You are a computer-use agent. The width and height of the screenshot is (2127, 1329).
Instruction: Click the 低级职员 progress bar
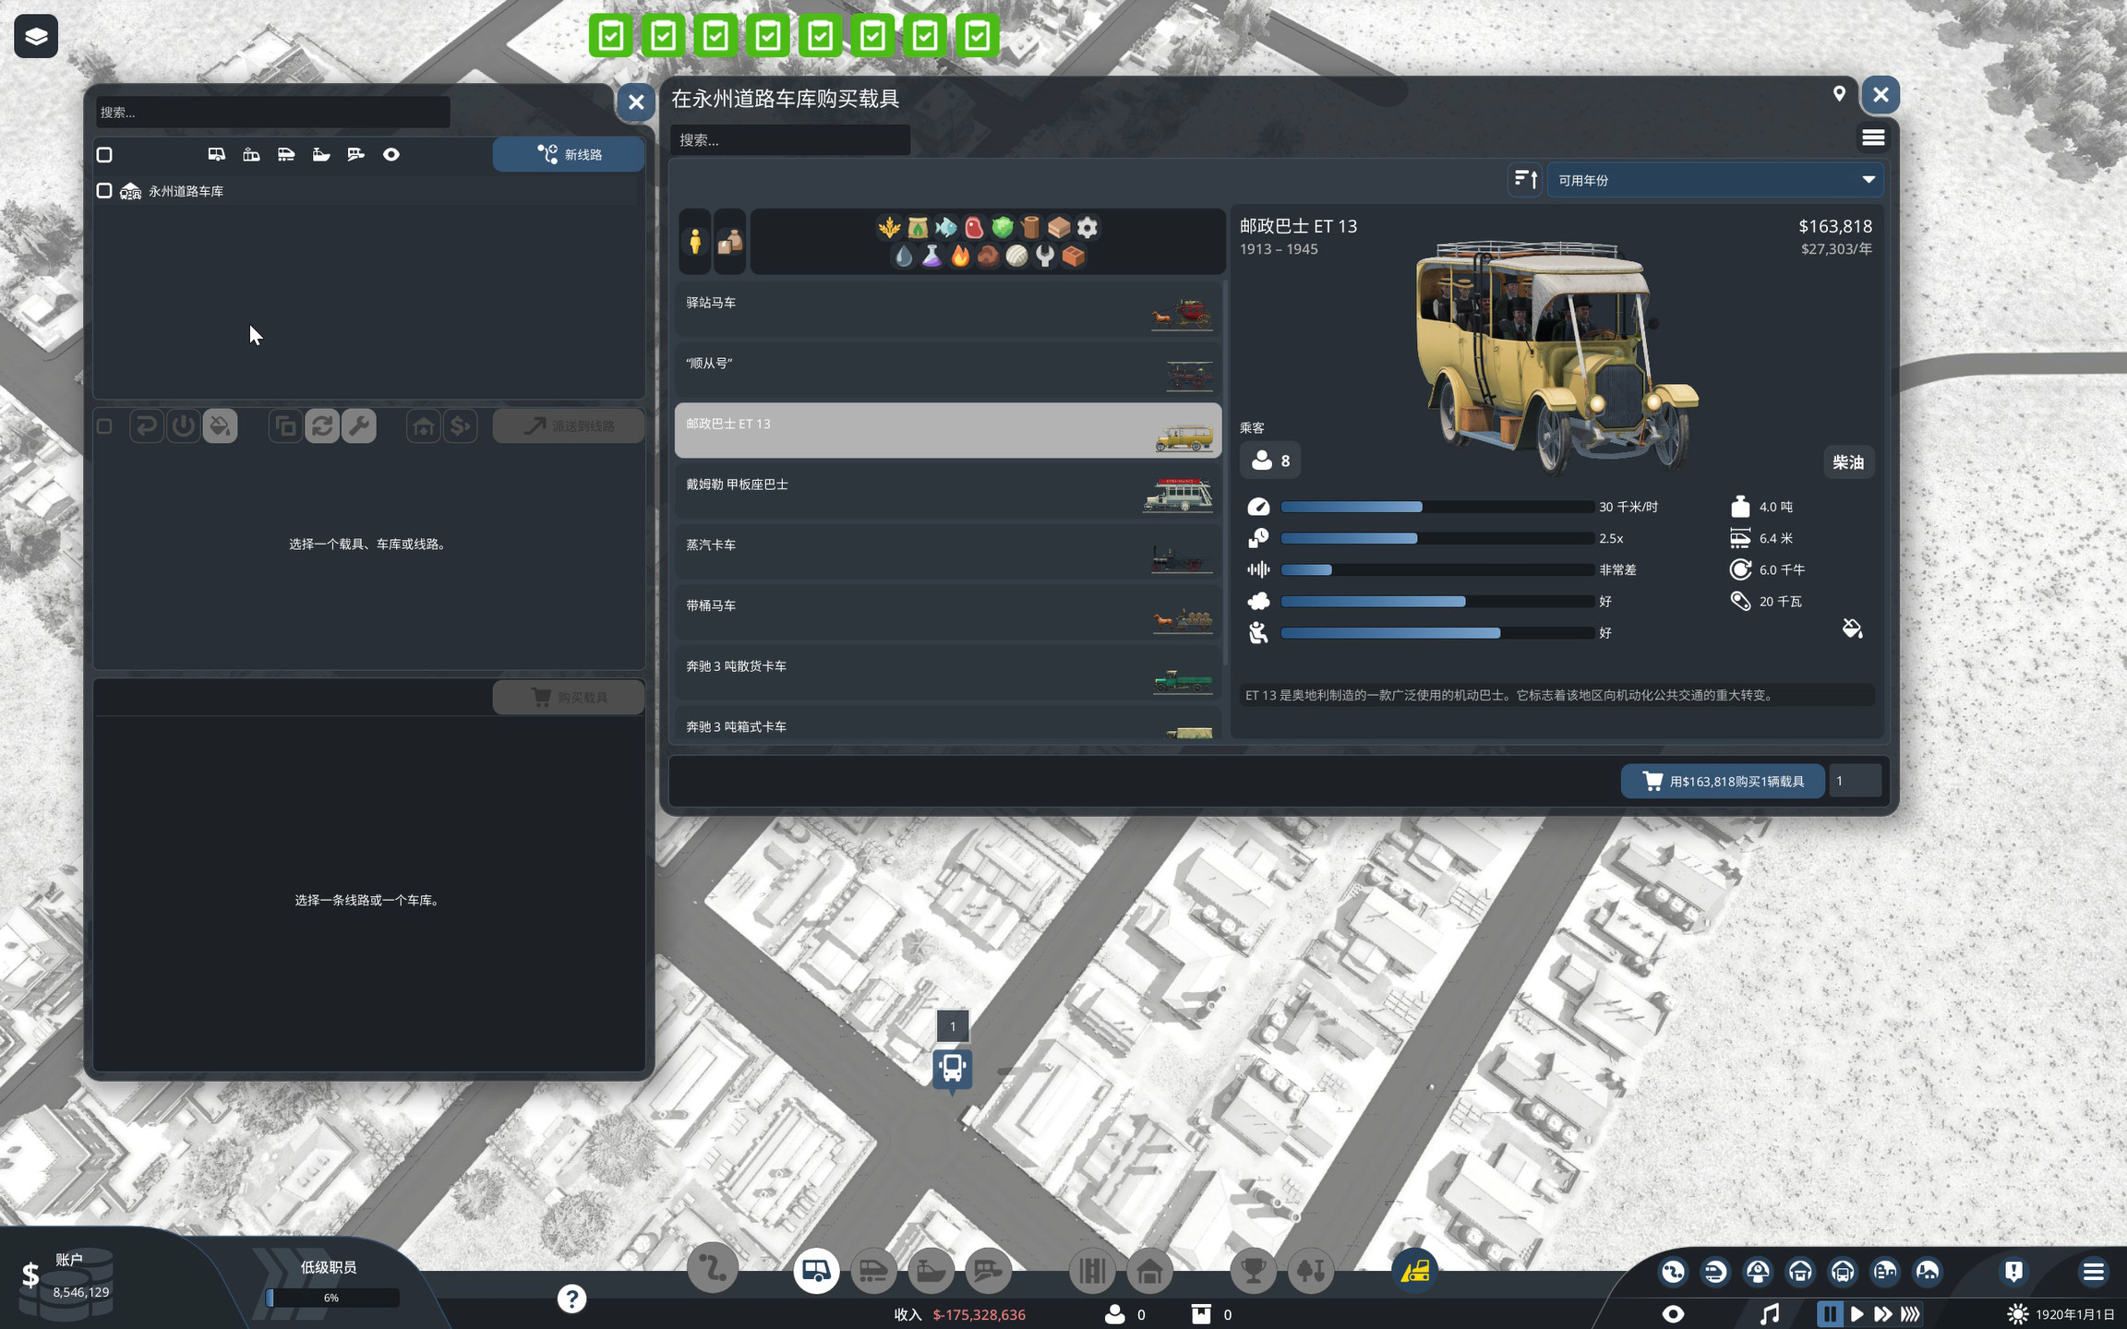(x=332, y=1298)
